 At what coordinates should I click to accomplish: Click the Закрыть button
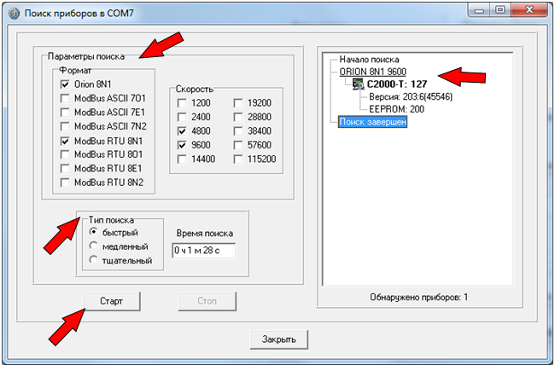pyautogui.click(x=278, y=339)
